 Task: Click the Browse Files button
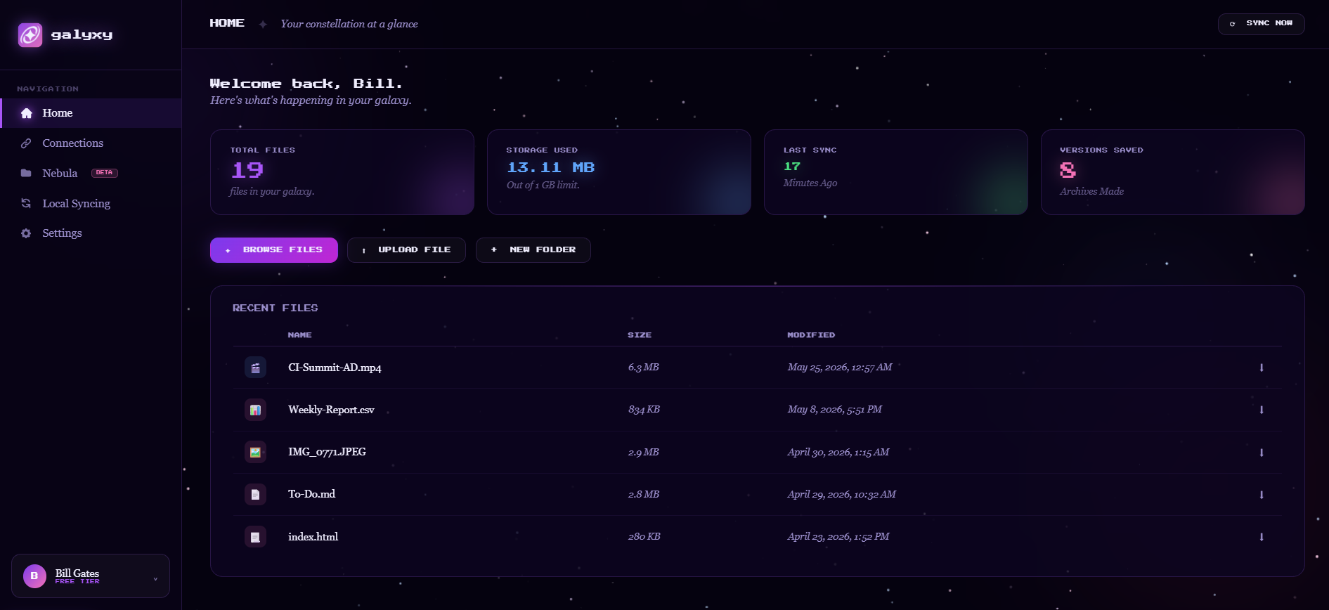click(274, 250)
